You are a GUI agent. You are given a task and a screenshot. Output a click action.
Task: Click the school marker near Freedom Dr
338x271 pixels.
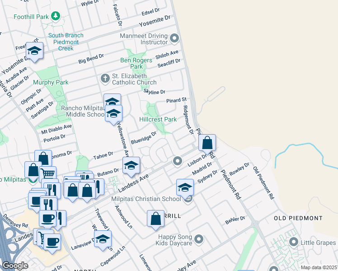(34, 52)
